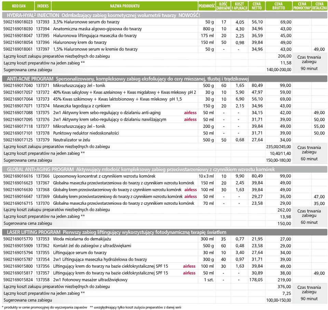Screen dimensions: 328x310
Task: Click gross price 219,00
Action: point(284,280)
